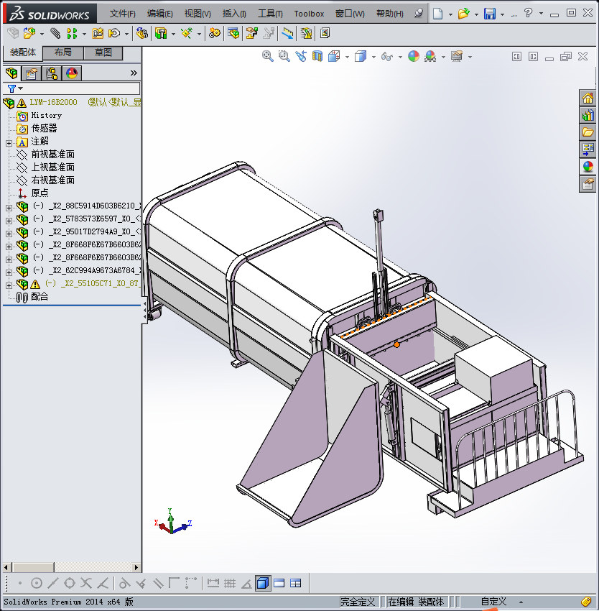This screenshot has width=599, height=611.
Task: Toggle Hide/Show Items glasses icon
Action: (x=386, y=56)
